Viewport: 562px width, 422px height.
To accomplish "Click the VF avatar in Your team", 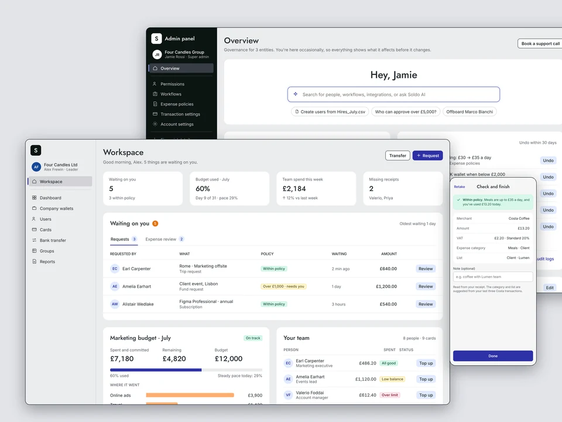I will (x=288, y=395).
